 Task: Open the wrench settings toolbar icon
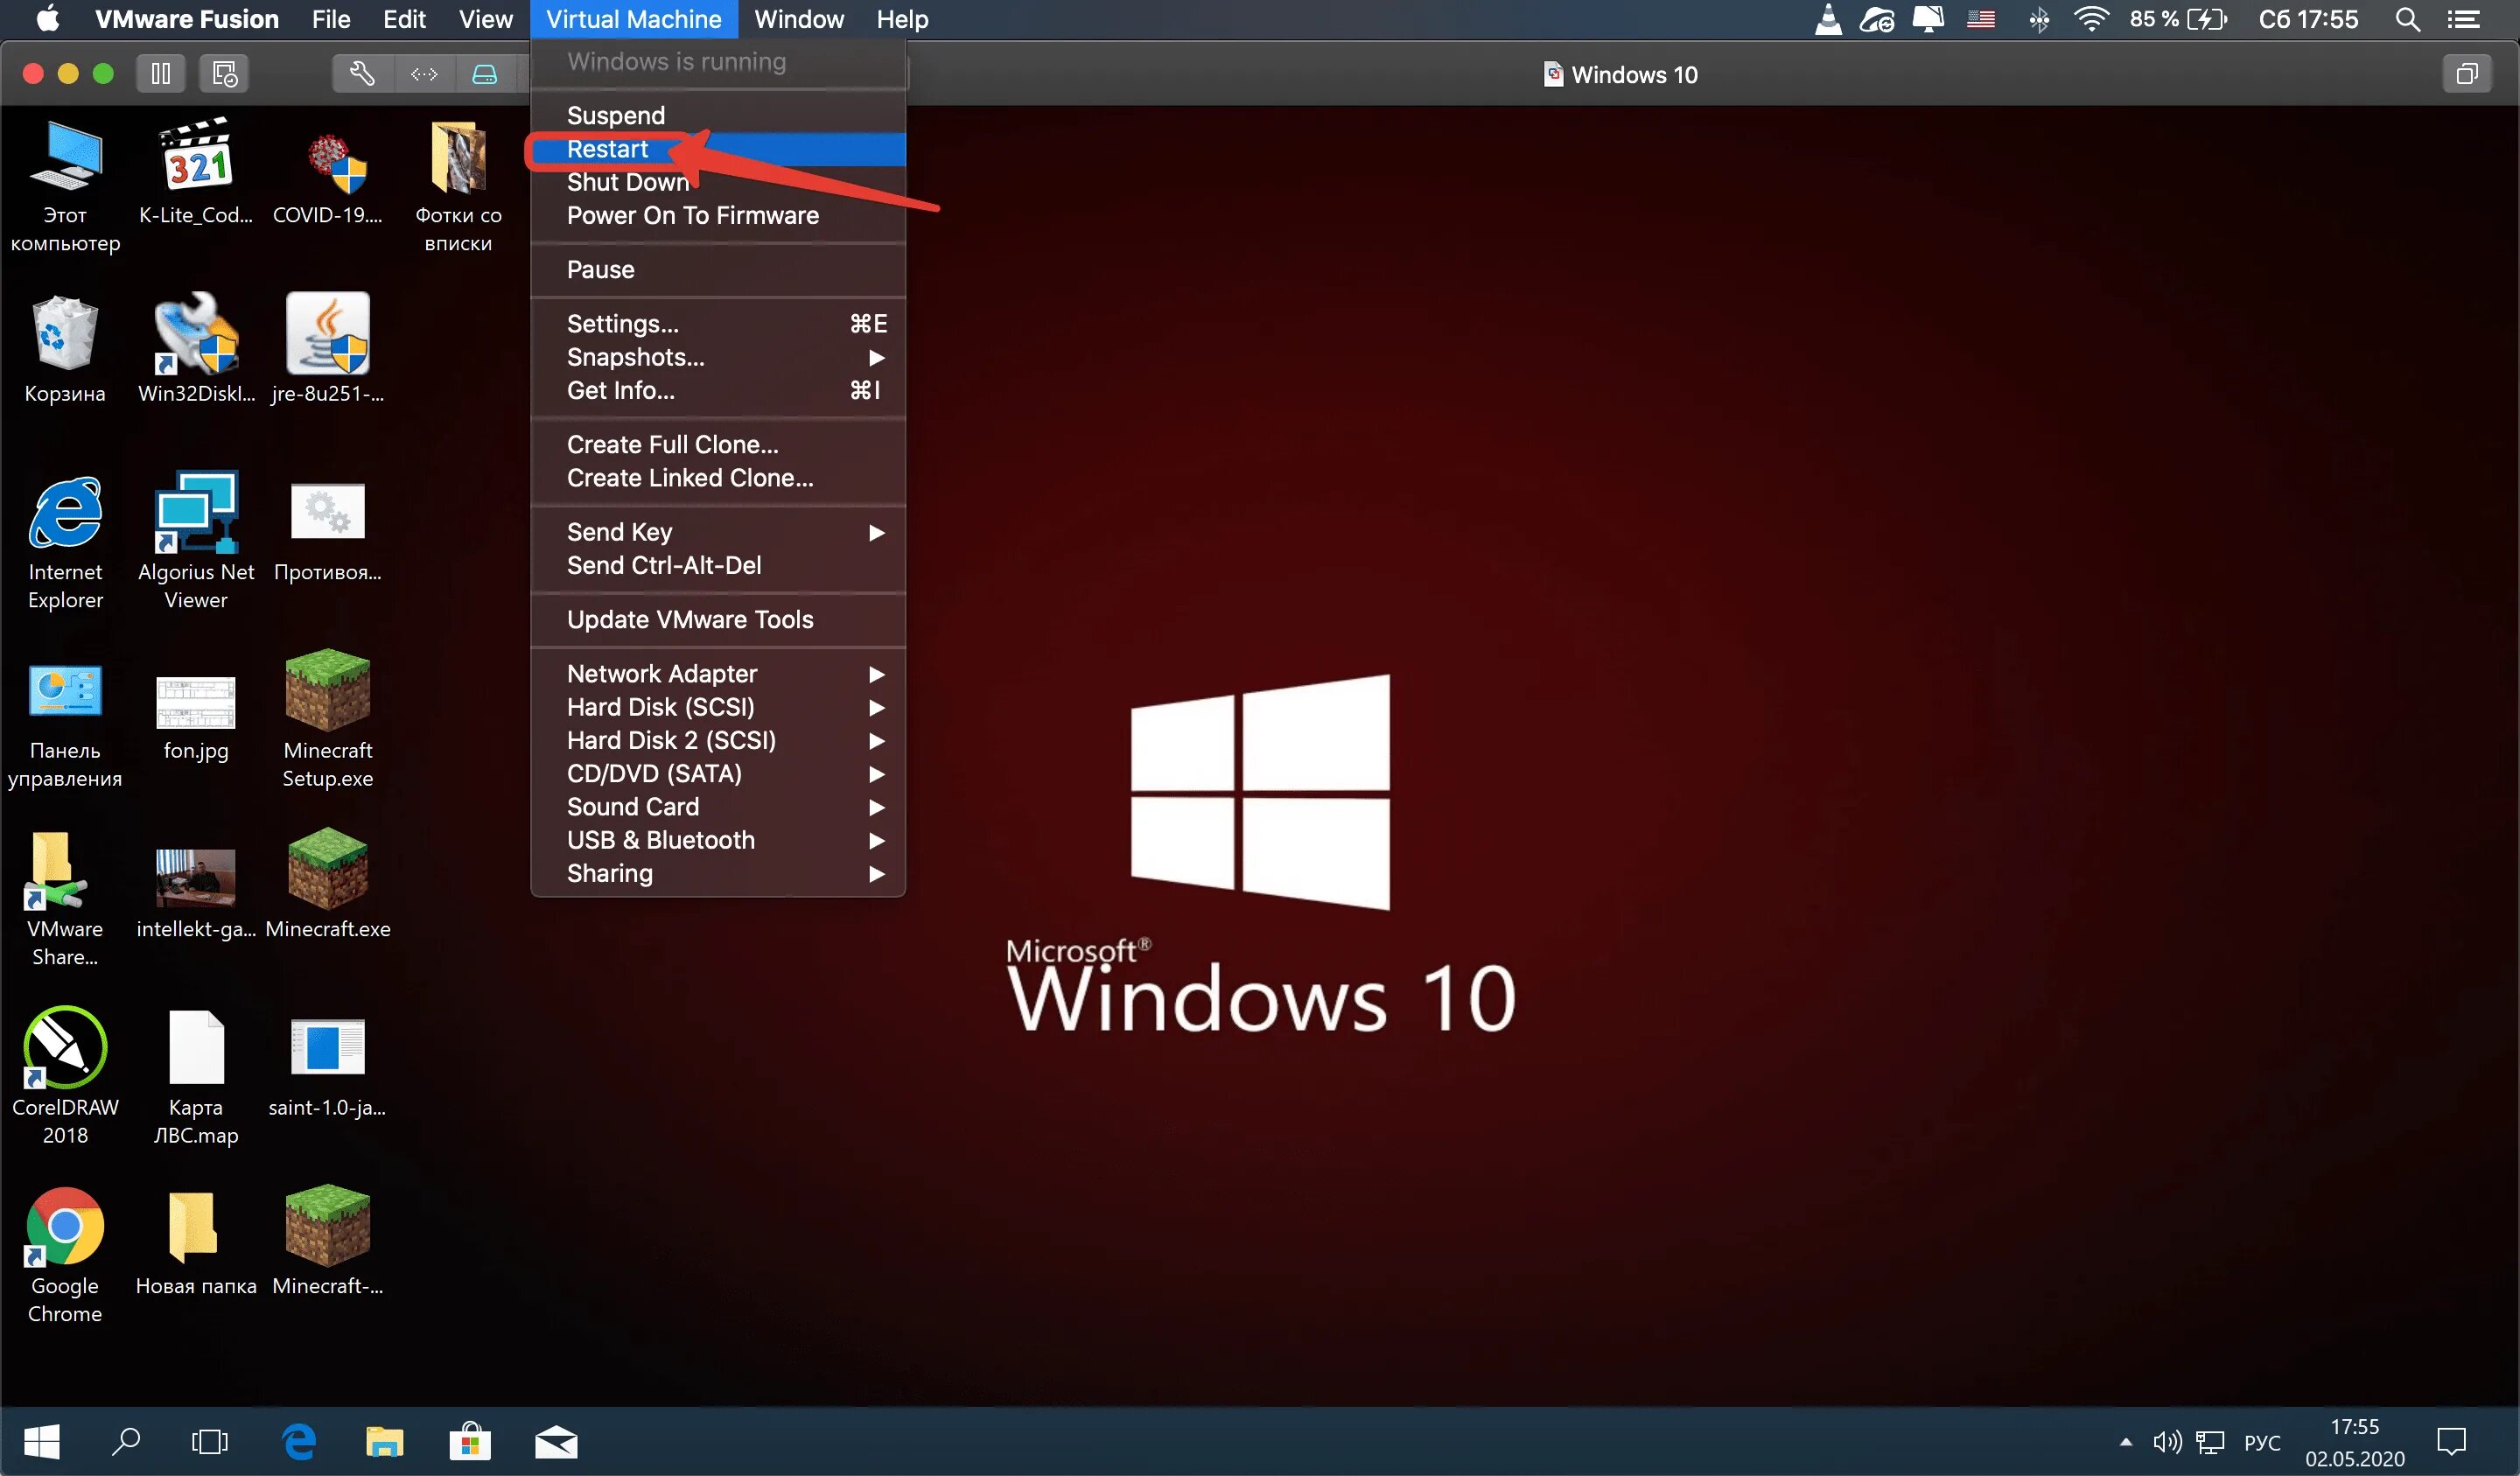tap(362, 74)
